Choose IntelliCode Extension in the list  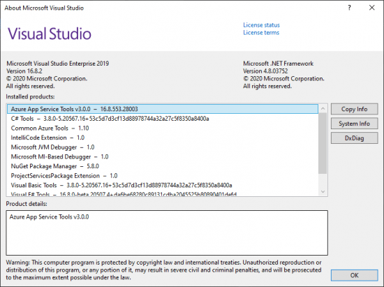pyautogui.click(x=163, y=138)
